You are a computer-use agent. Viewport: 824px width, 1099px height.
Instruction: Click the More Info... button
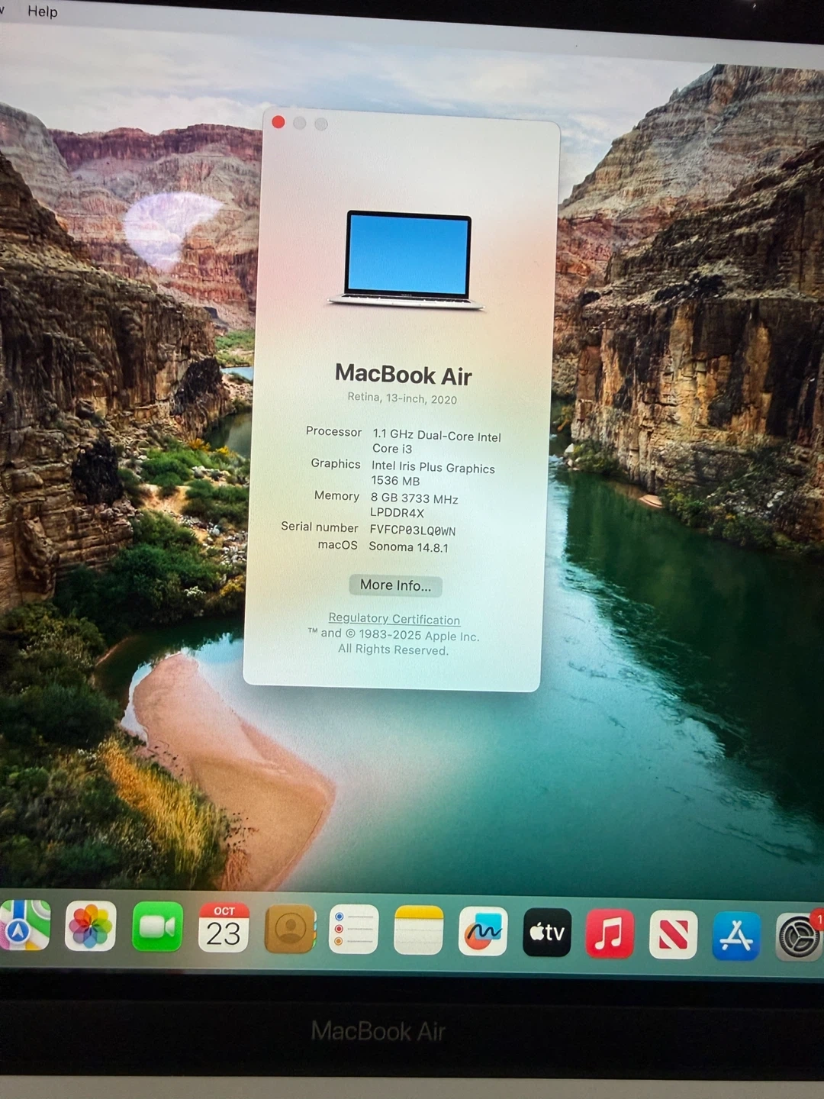[x=395, y=585]
